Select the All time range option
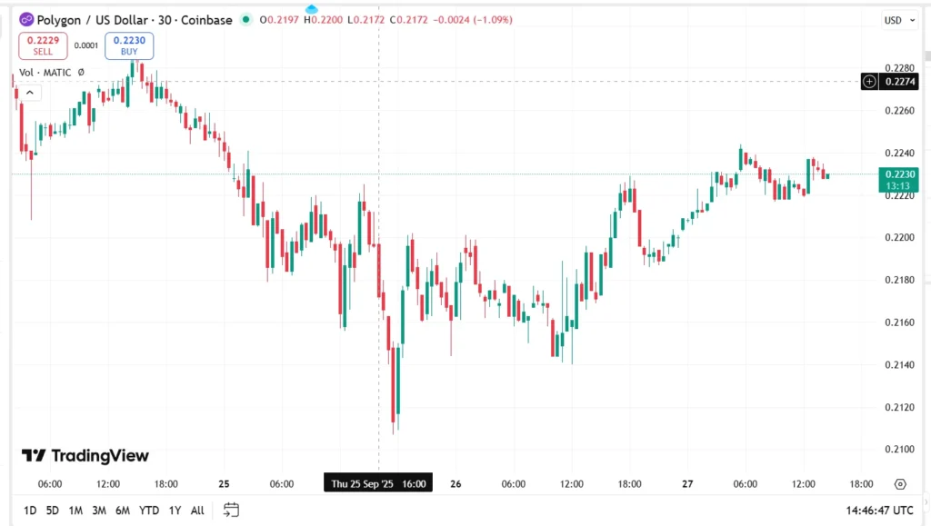Viewport: 931px width, 526px height. click(196, 510)
